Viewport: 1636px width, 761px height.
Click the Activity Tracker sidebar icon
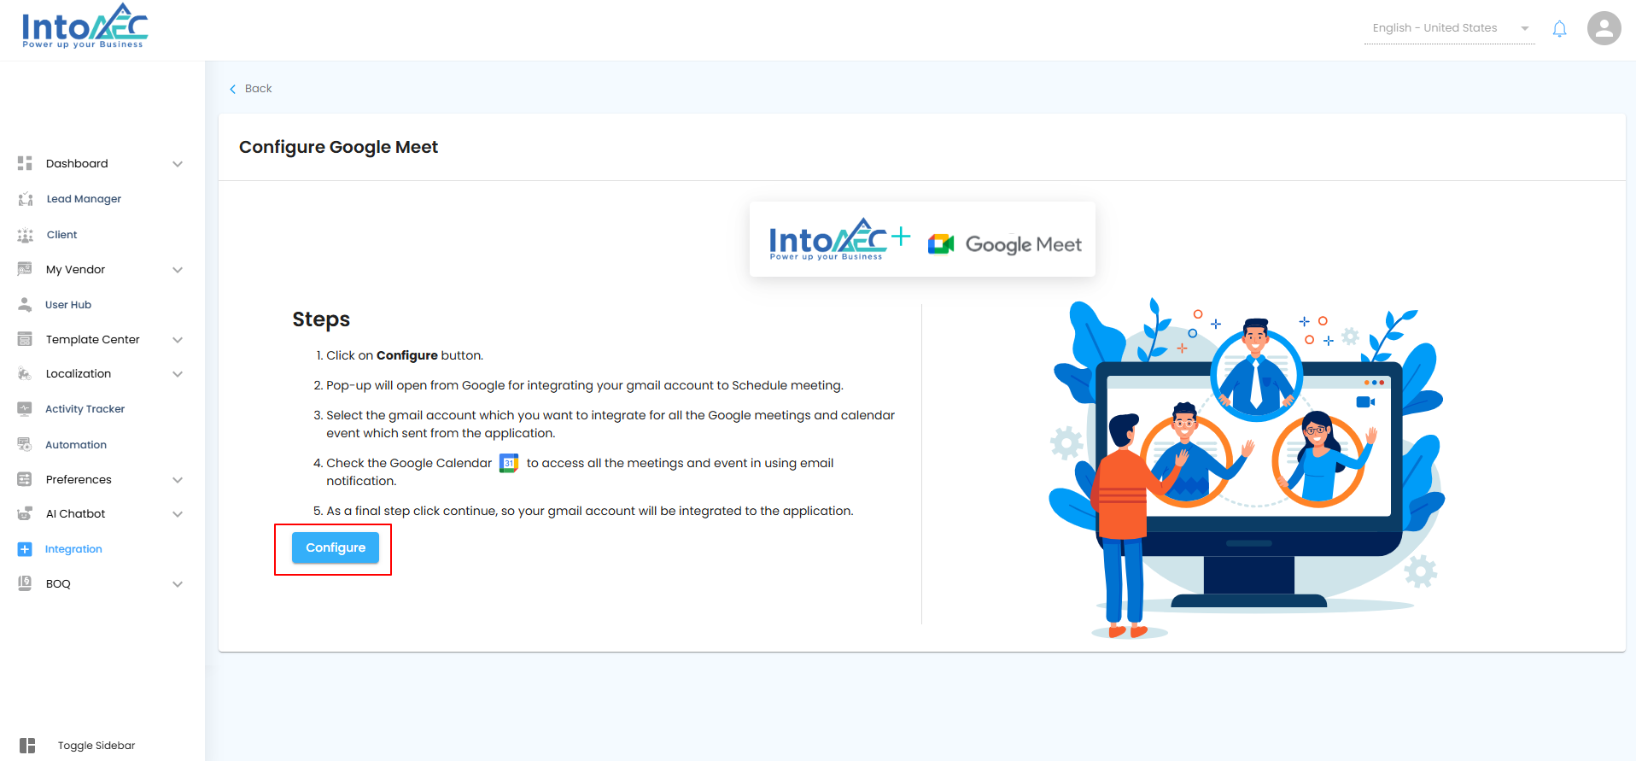(x=25, y=409)
